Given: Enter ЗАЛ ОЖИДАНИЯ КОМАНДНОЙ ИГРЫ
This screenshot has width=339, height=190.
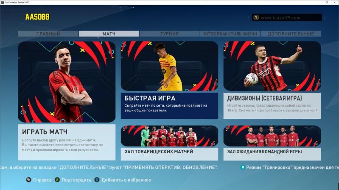Looking at the screenshot, I should click(272, 154).
